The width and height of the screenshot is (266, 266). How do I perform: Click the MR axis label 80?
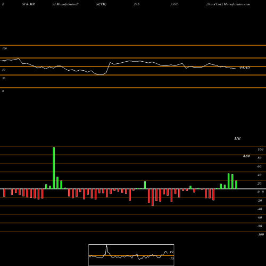pyautogui.click(x=260, y=158)
